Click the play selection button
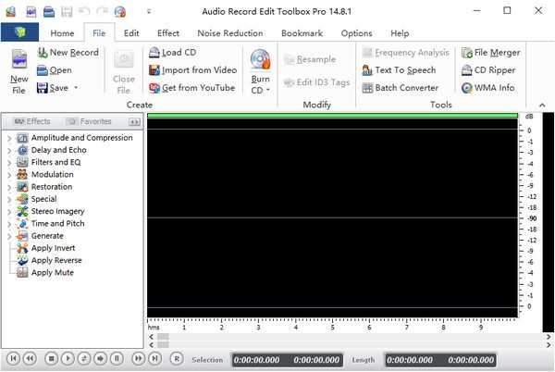 [x=100, y=358]
